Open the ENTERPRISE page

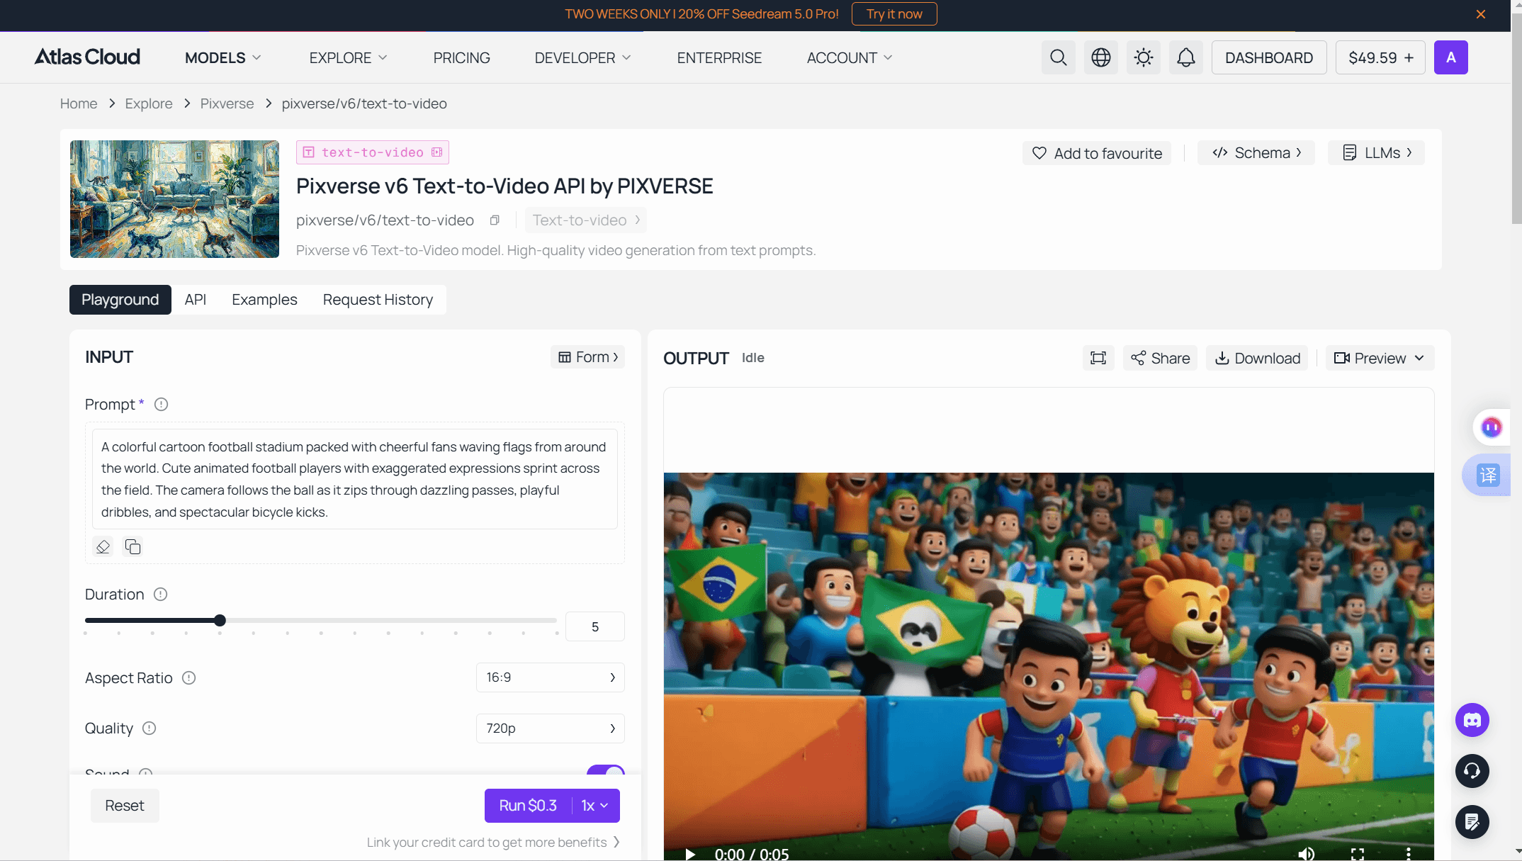click(x=719, y=57)
